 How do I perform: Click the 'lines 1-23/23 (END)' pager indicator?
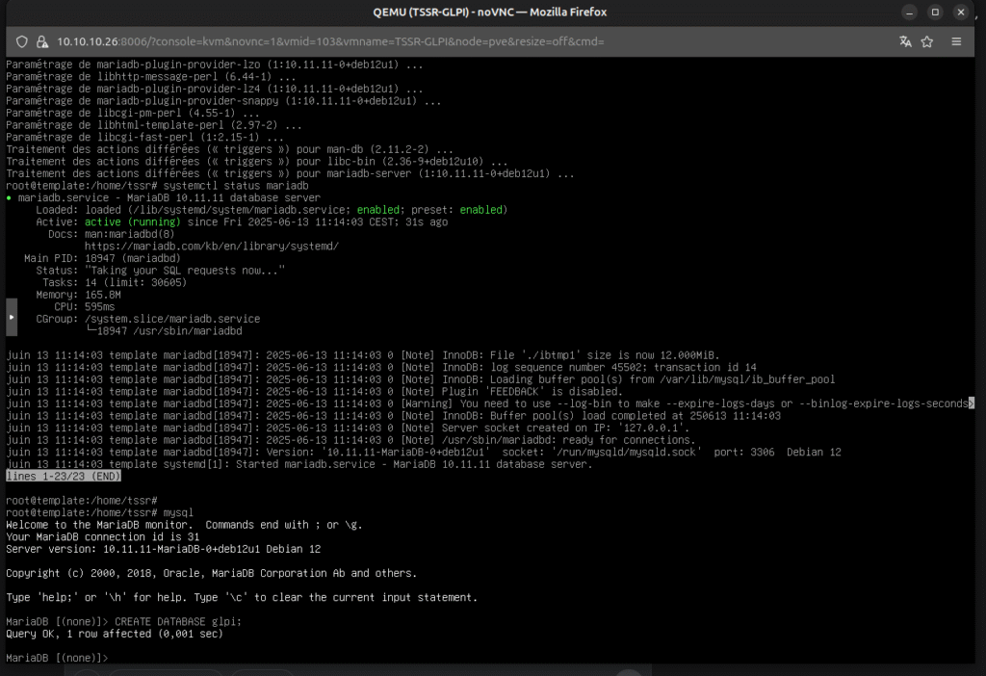pos(64,476)
